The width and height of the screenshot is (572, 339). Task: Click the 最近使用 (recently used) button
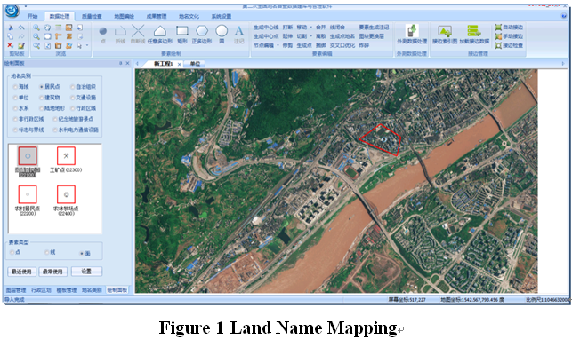click(x=21, y=272)
